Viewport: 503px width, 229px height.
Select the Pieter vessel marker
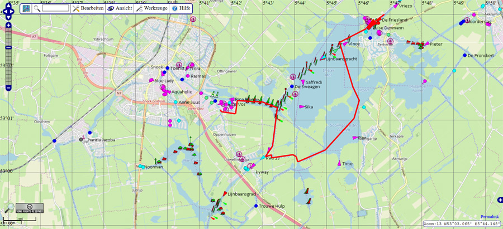coord(426,43)
